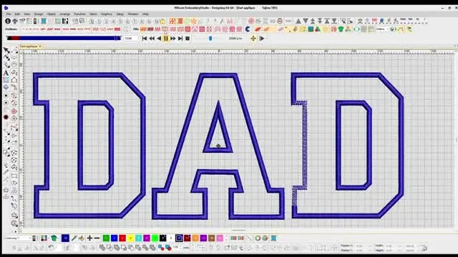The height and width of the screenshot is (257, 458).
Task: Click the undo icon in bottom toolbar
Action: pos(51,248)
